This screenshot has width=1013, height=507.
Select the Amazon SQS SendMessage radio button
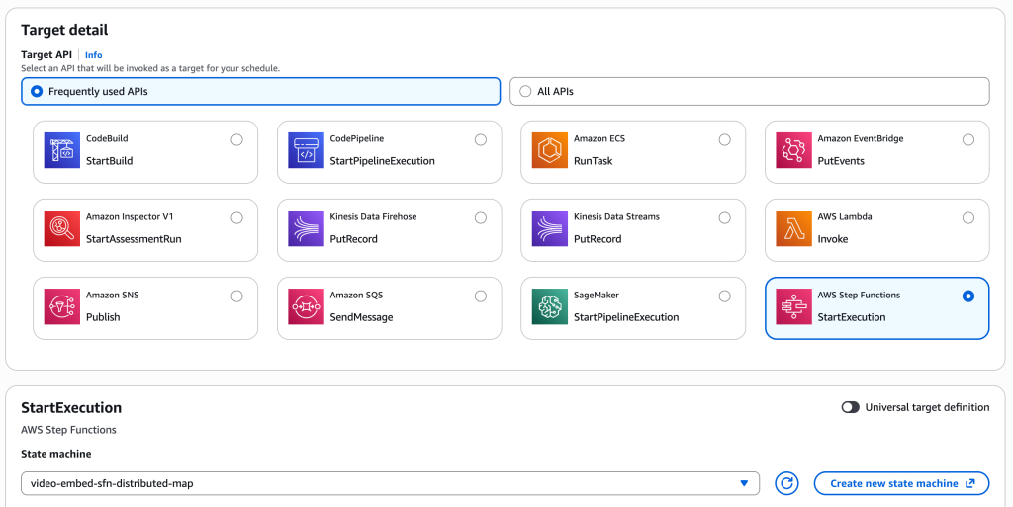[x=481, y=296]
